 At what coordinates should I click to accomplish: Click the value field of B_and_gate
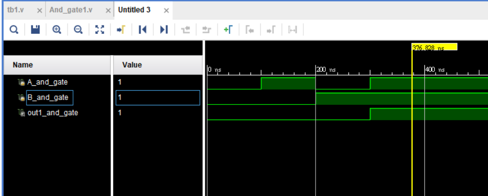(158, 98)
